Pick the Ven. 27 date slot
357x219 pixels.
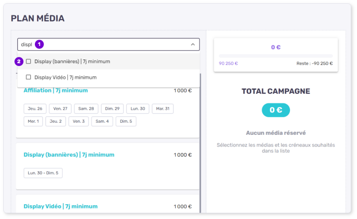[x=60, y=109]
